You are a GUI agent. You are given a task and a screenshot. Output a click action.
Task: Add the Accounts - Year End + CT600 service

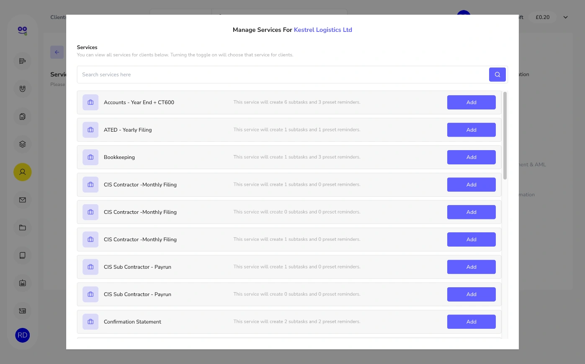[471, 102]
